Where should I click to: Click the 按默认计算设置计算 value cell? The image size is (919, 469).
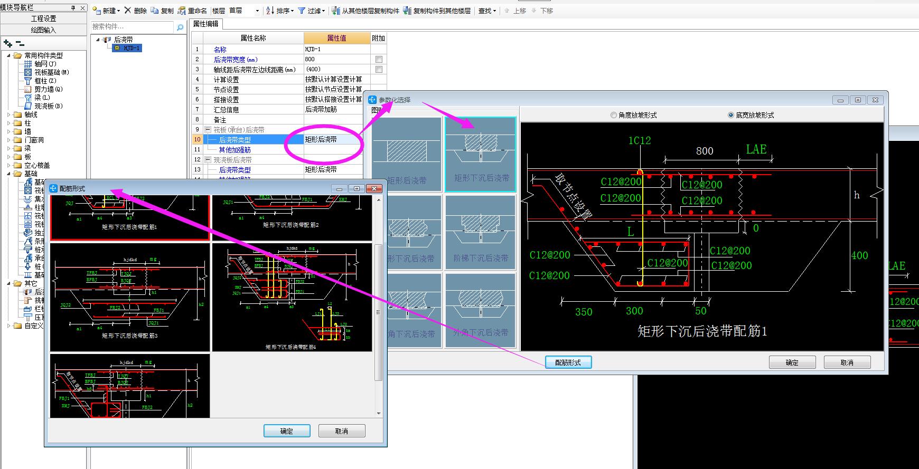point(337,79)
